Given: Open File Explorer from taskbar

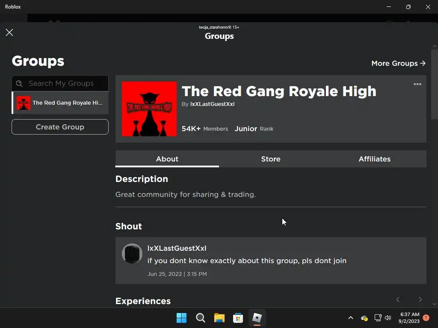Looking at the screenshot, I should pyautogui.click(x=219, y=318).
